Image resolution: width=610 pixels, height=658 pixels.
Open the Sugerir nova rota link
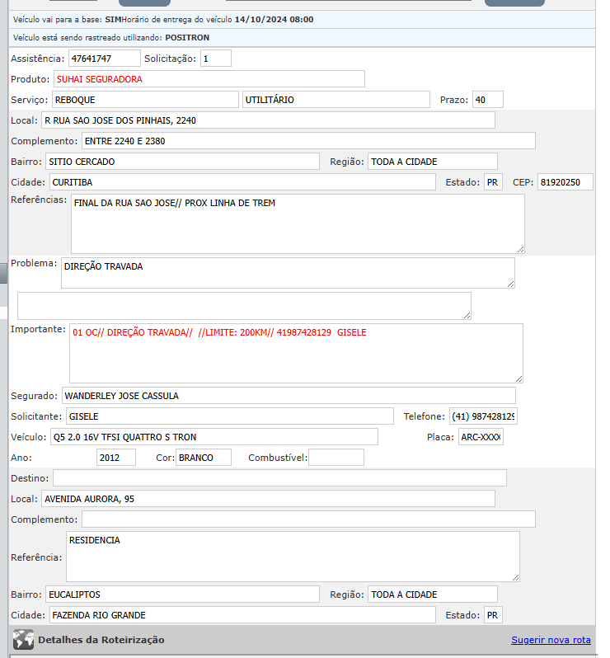point(551,640)
